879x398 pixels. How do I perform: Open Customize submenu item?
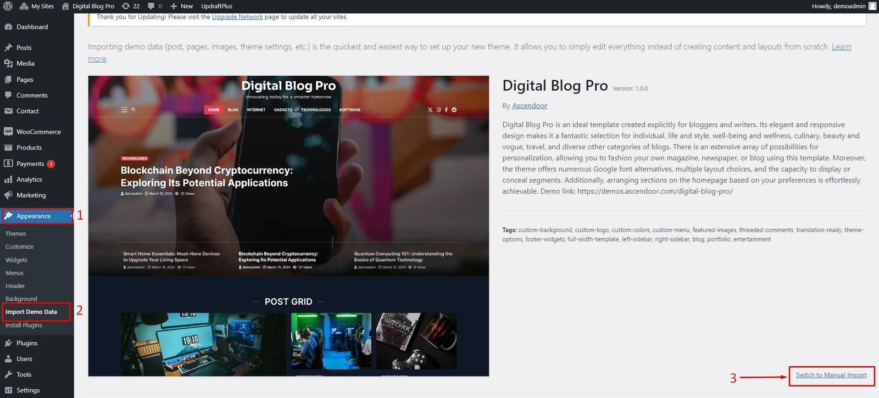click(19, 247)
